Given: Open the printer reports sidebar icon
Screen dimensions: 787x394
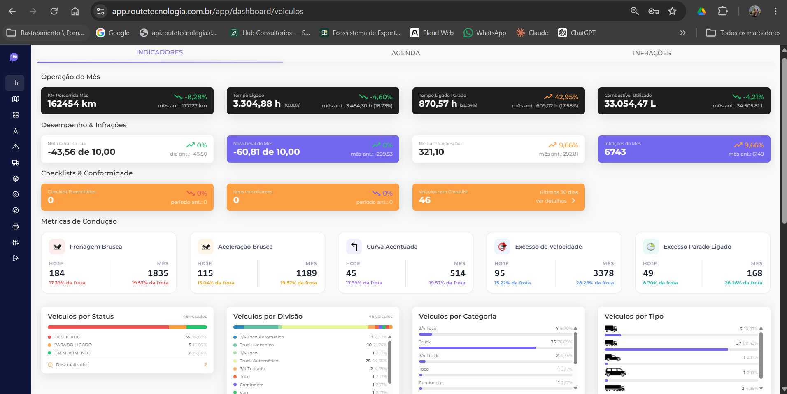Looking at the screenshot, I should (x=15, y=226).
